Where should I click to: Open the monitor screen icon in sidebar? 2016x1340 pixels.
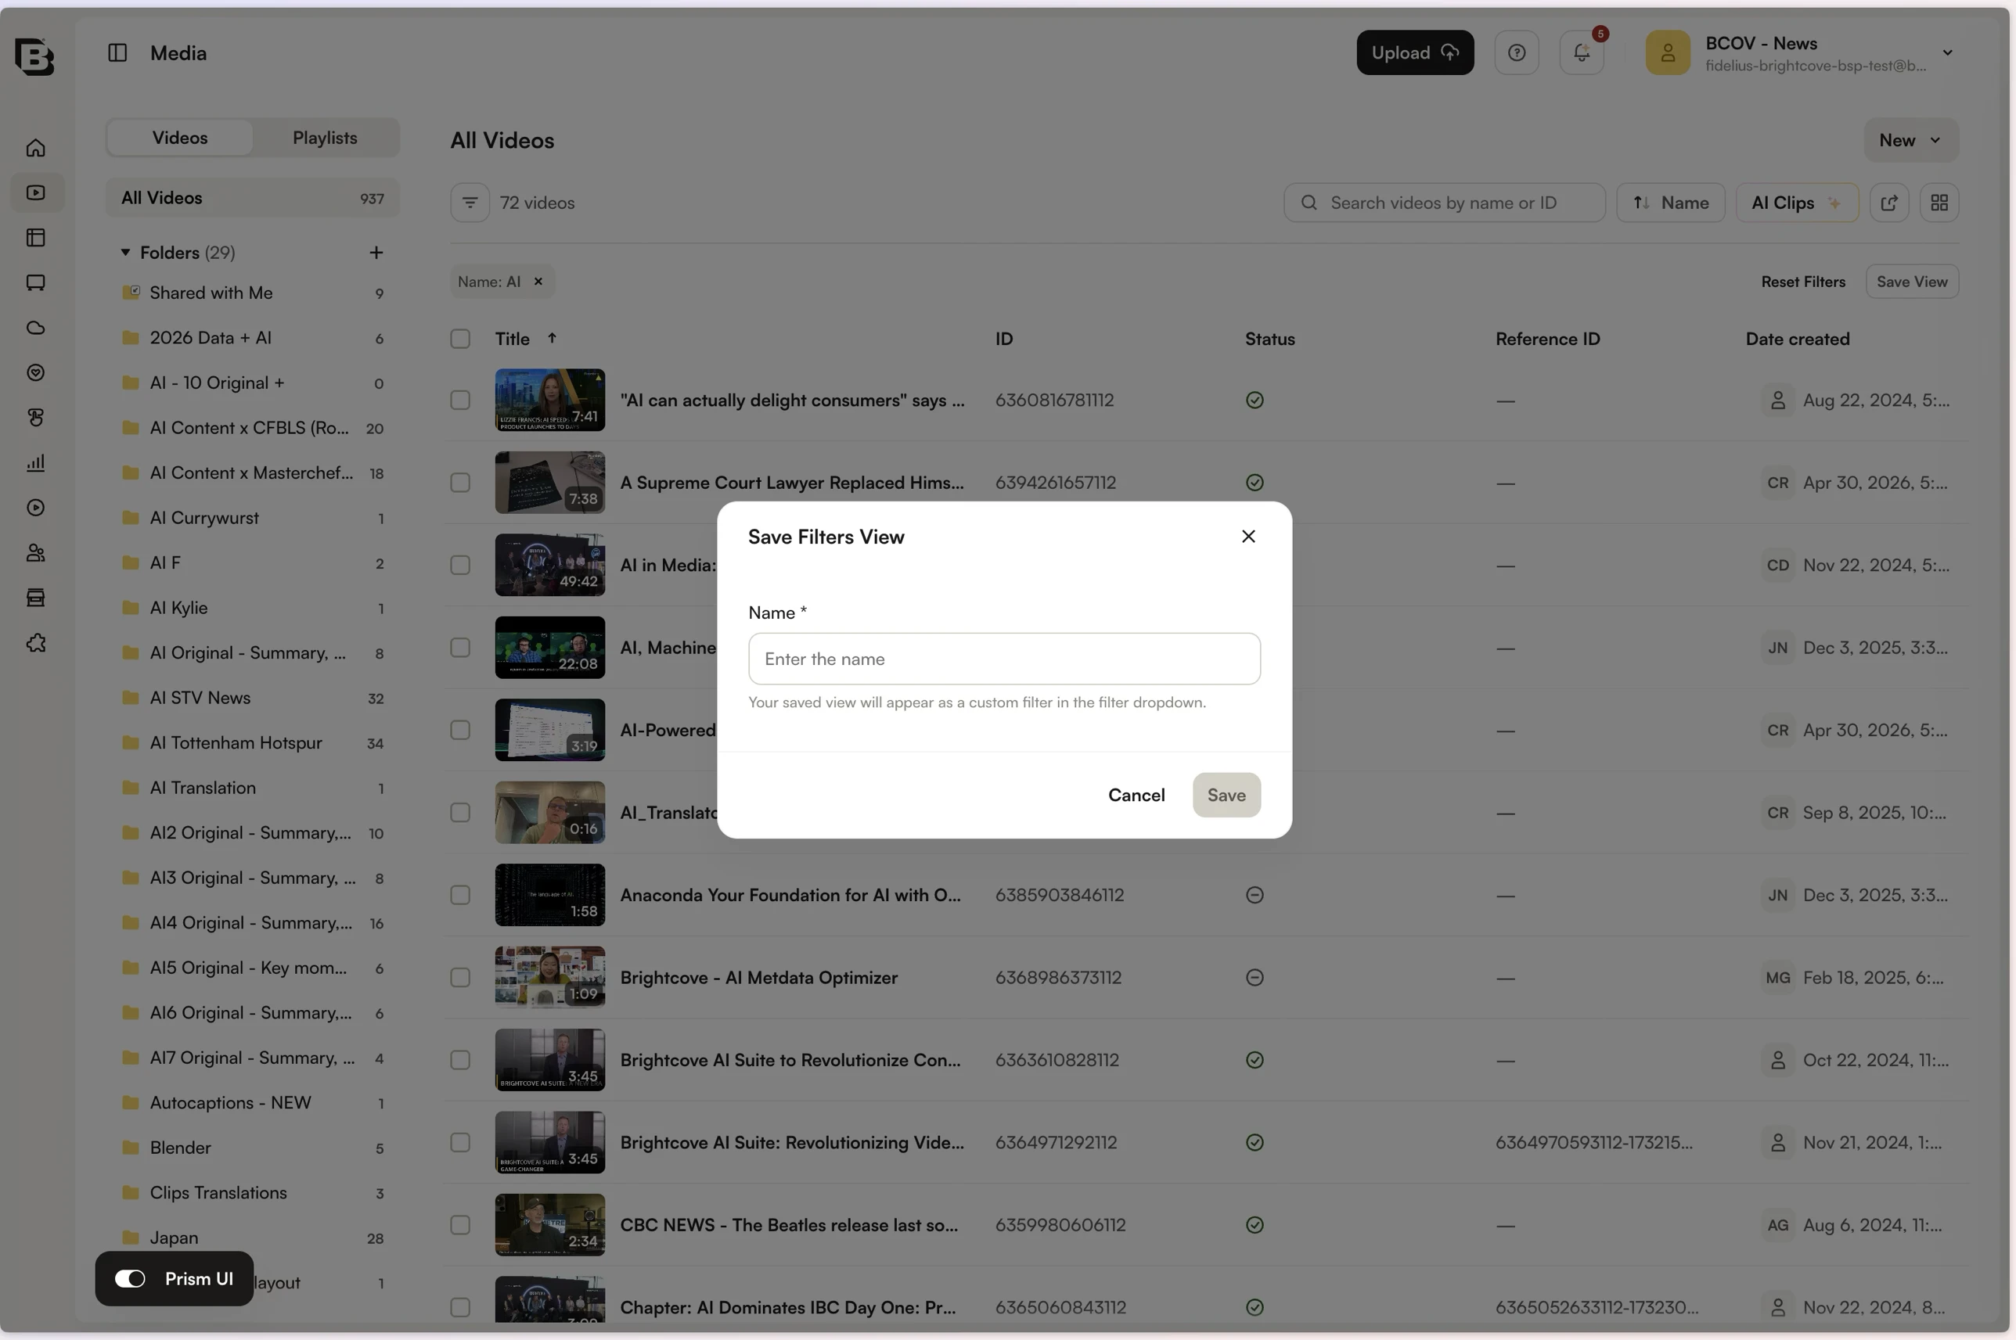point(36,283)
